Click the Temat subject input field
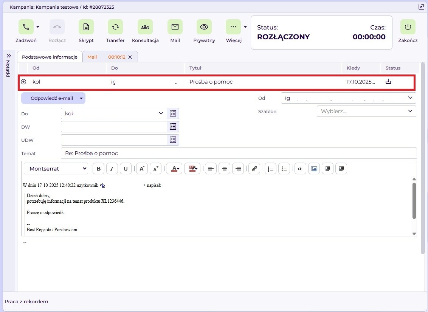428x312 pixels. tap(238, 153)
